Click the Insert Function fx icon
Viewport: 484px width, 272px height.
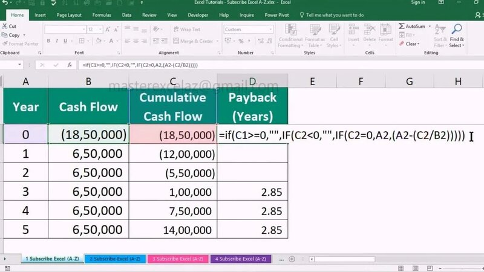(x=70, y=65)
